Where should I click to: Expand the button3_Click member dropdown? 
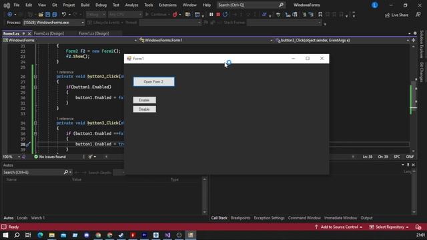tap(342, 40)
